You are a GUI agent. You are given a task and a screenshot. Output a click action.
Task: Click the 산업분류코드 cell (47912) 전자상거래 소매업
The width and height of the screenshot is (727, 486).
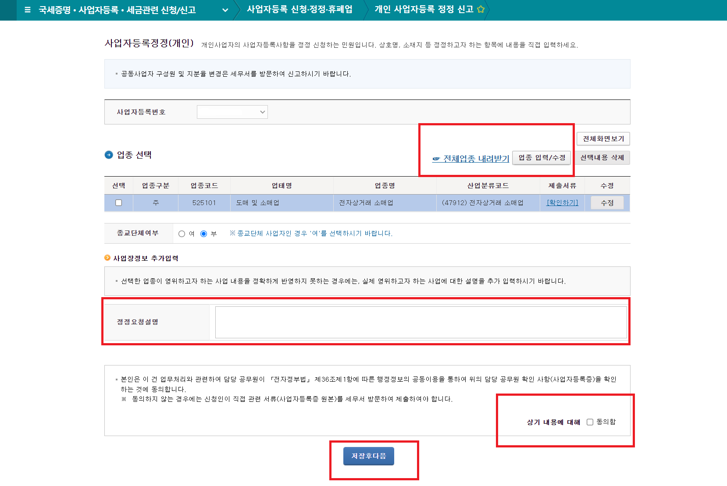(488, 203)
